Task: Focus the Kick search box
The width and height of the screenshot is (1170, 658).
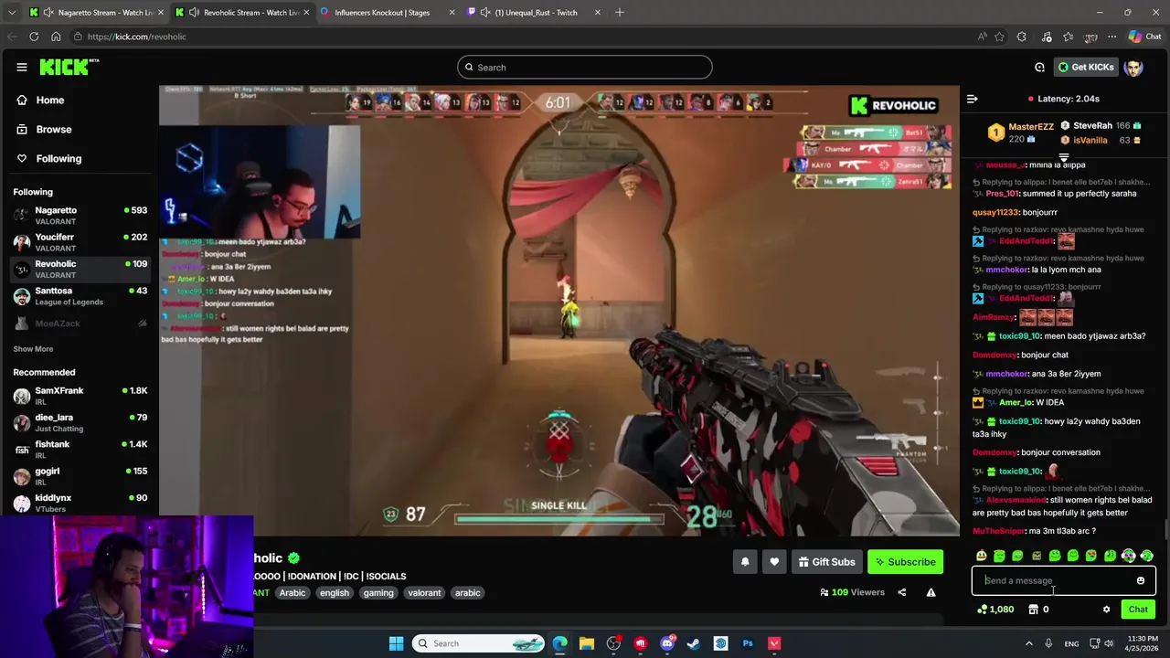Action: click(x=585, y=68)
